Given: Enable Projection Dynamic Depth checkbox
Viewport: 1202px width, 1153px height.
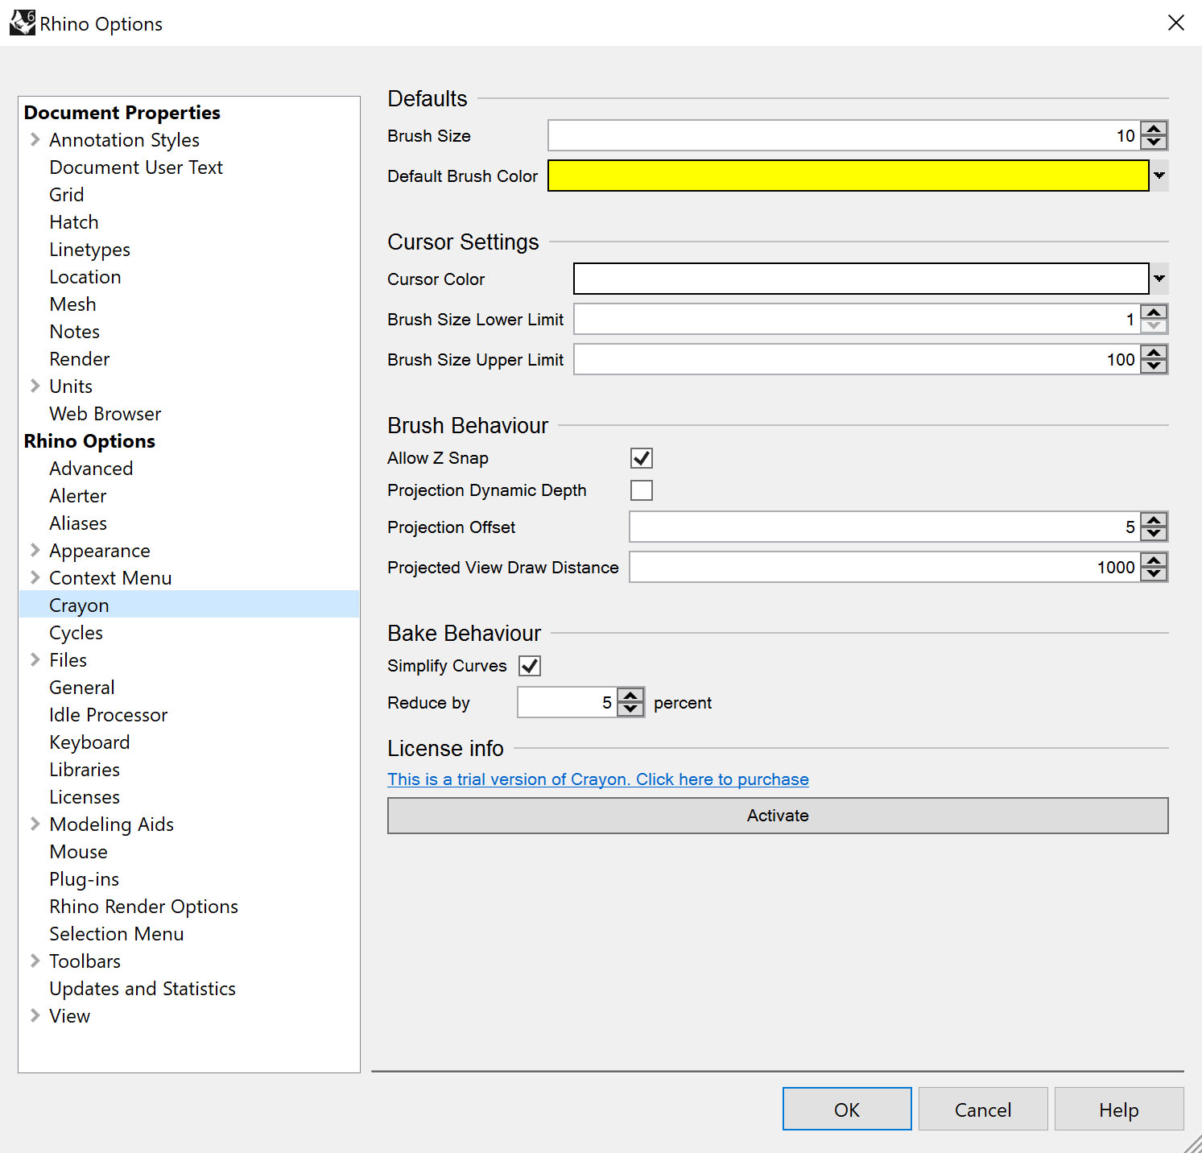Looking at the screenshot, I should pos(642,490).
